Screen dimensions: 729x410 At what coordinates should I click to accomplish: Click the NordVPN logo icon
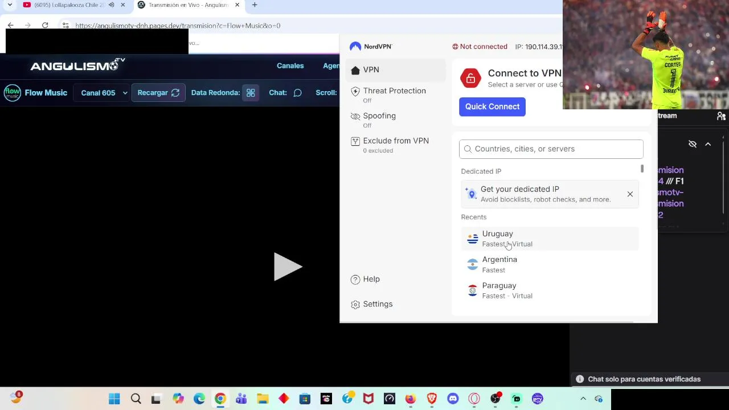(355, 47)
